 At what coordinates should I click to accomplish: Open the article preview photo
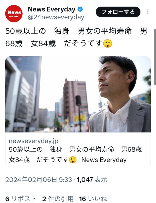click(x=78, y=94)
